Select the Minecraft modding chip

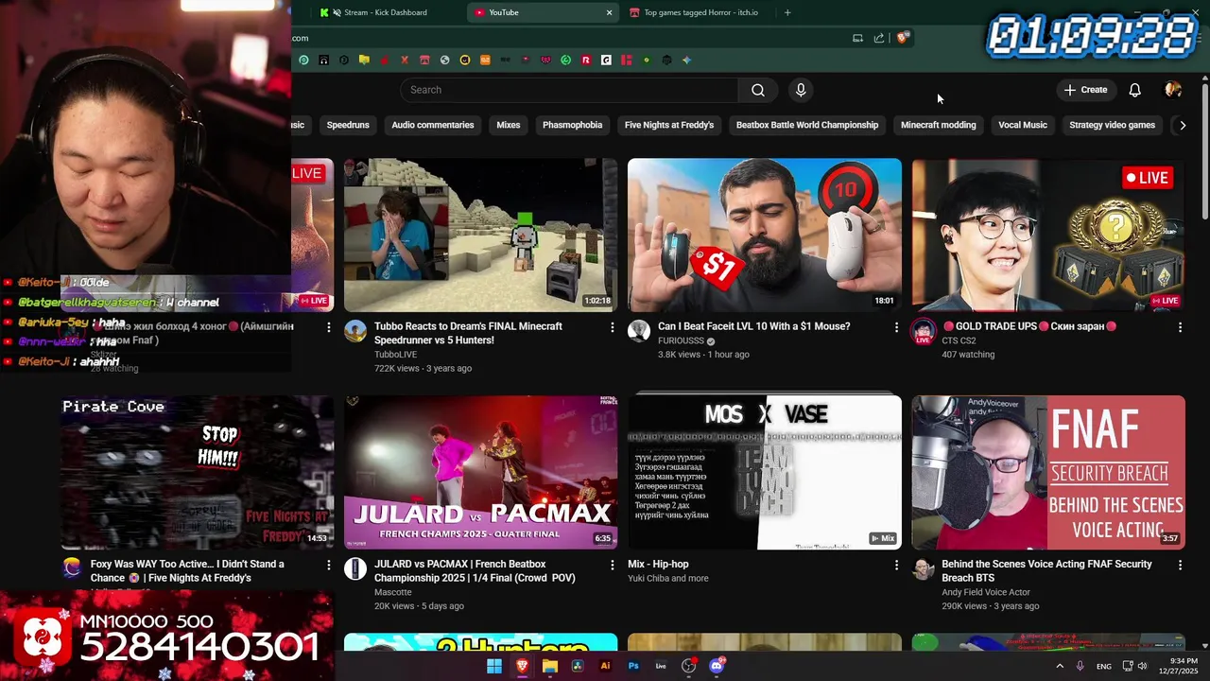pyautogui.click(x=938, y=125)
